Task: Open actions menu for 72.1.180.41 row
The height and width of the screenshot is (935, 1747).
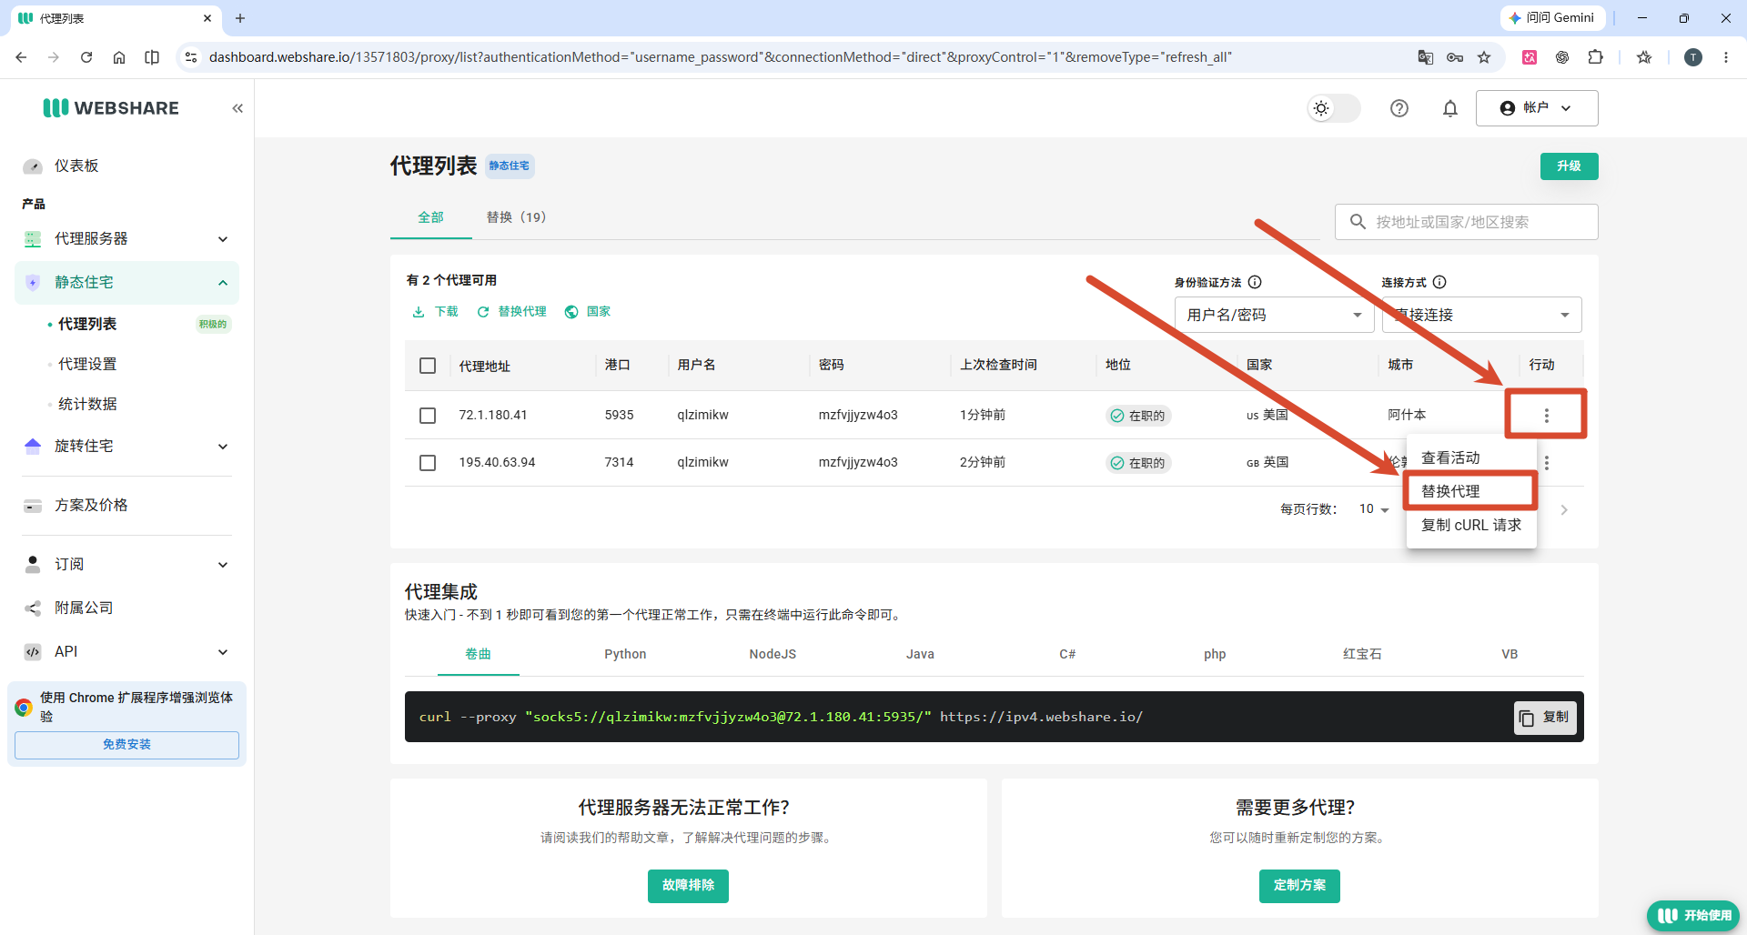Action: tap(1546, 416)
